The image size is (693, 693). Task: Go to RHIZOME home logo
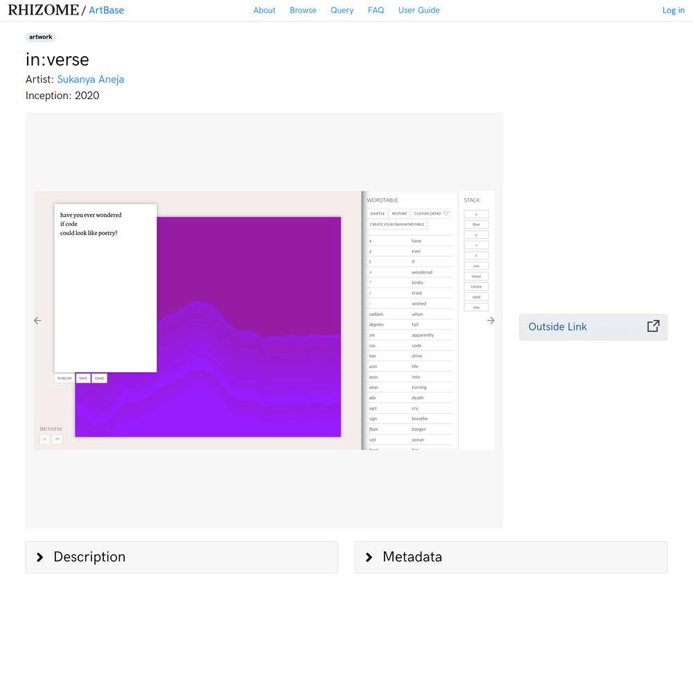pyautogui.click(x=43, y=10)
